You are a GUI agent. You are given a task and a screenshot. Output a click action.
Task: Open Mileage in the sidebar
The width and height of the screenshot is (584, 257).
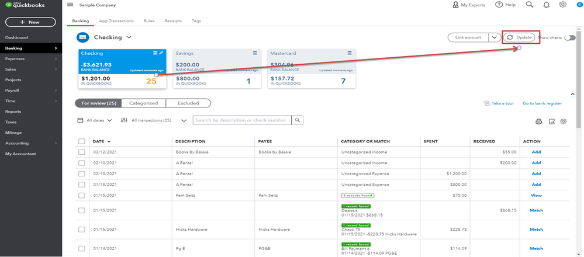pyautogui.click(x=13, y=133)
